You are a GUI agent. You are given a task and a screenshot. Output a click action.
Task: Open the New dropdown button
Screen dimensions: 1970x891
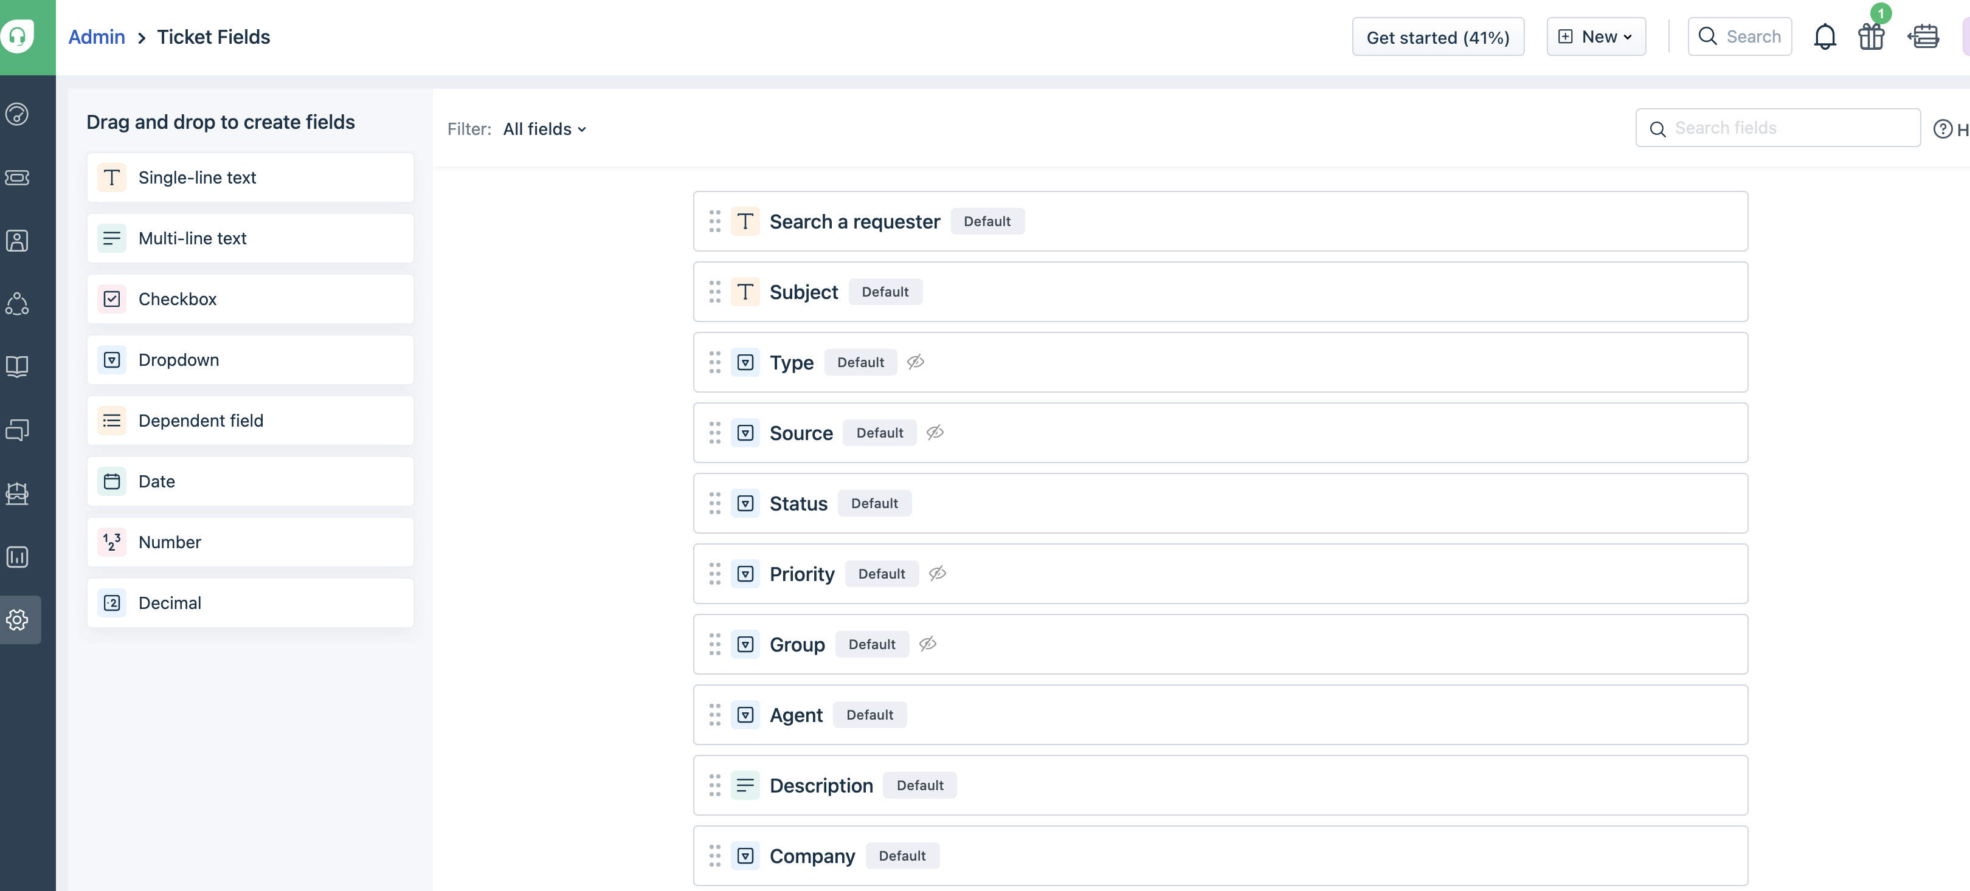[1595, 36]
